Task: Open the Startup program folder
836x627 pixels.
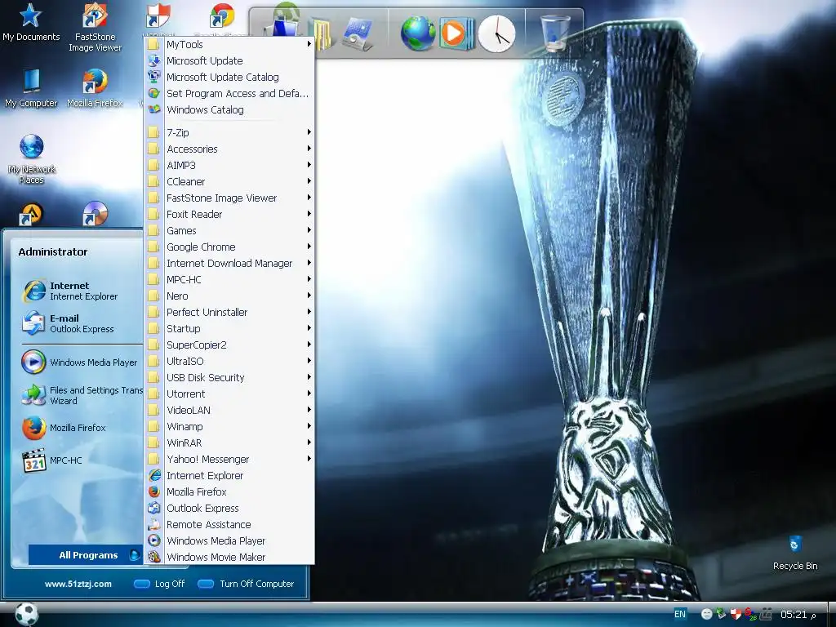Action: coord(229,328)
